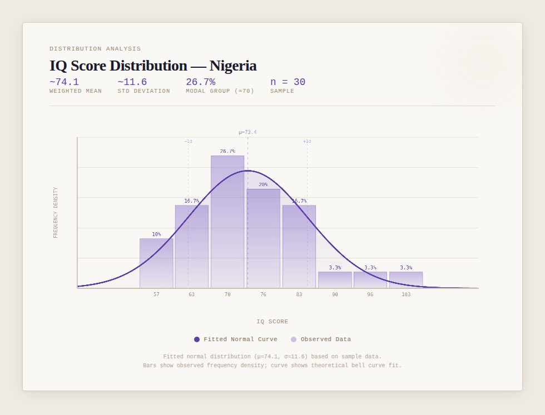Click the DISTRIBUTION ANALYSIS heading

[x=95, y=49]
